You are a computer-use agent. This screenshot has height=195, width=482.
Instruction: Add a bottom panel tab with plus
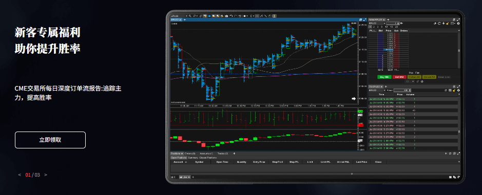(x=234, y=154)
